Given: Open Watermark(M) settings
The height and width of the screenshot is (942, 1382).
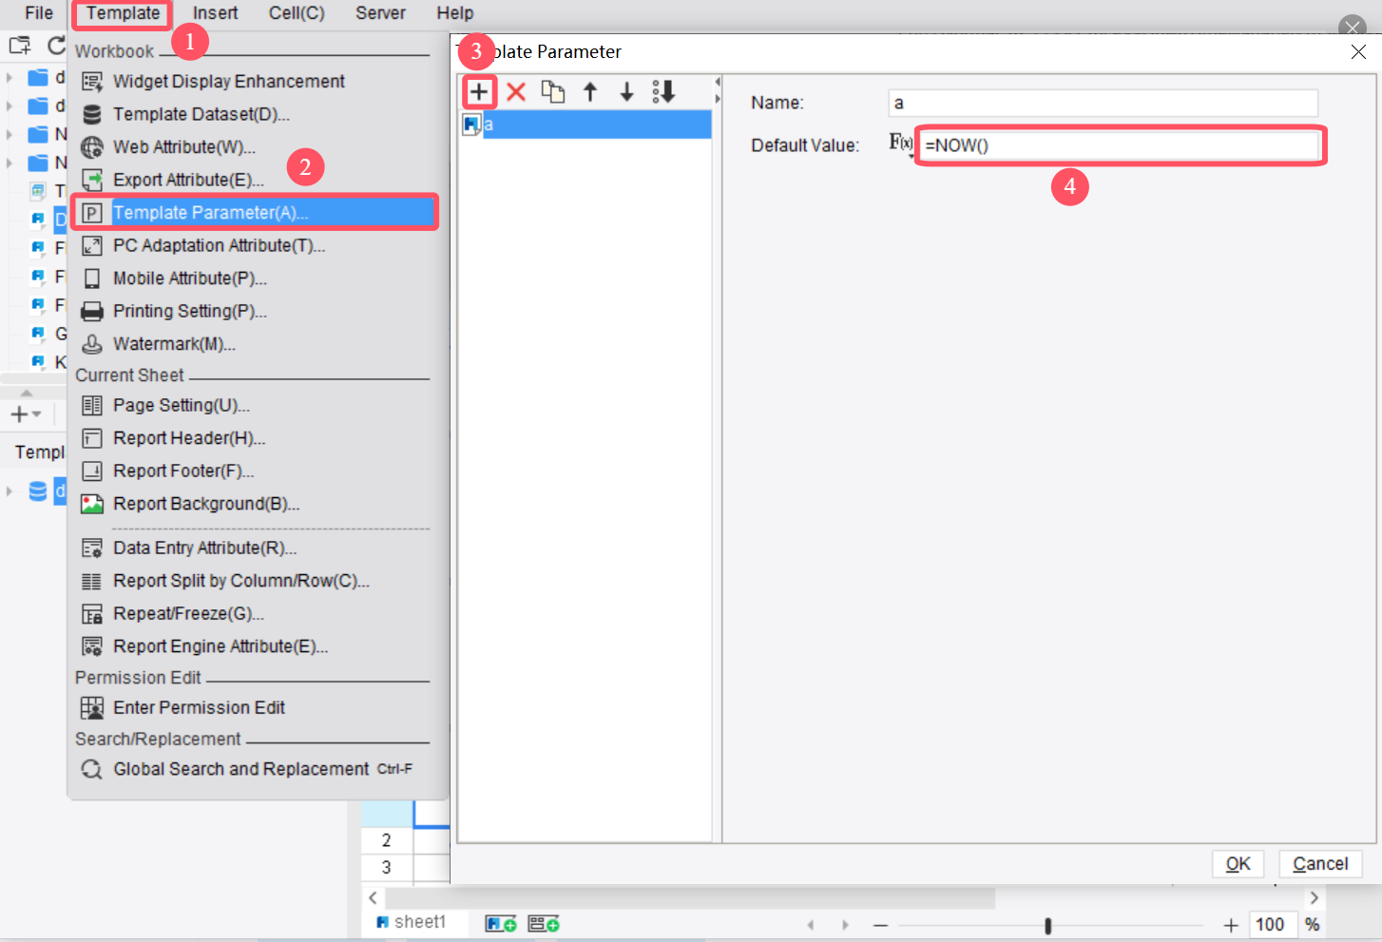Looking at the screenshot, I should 174,344.
